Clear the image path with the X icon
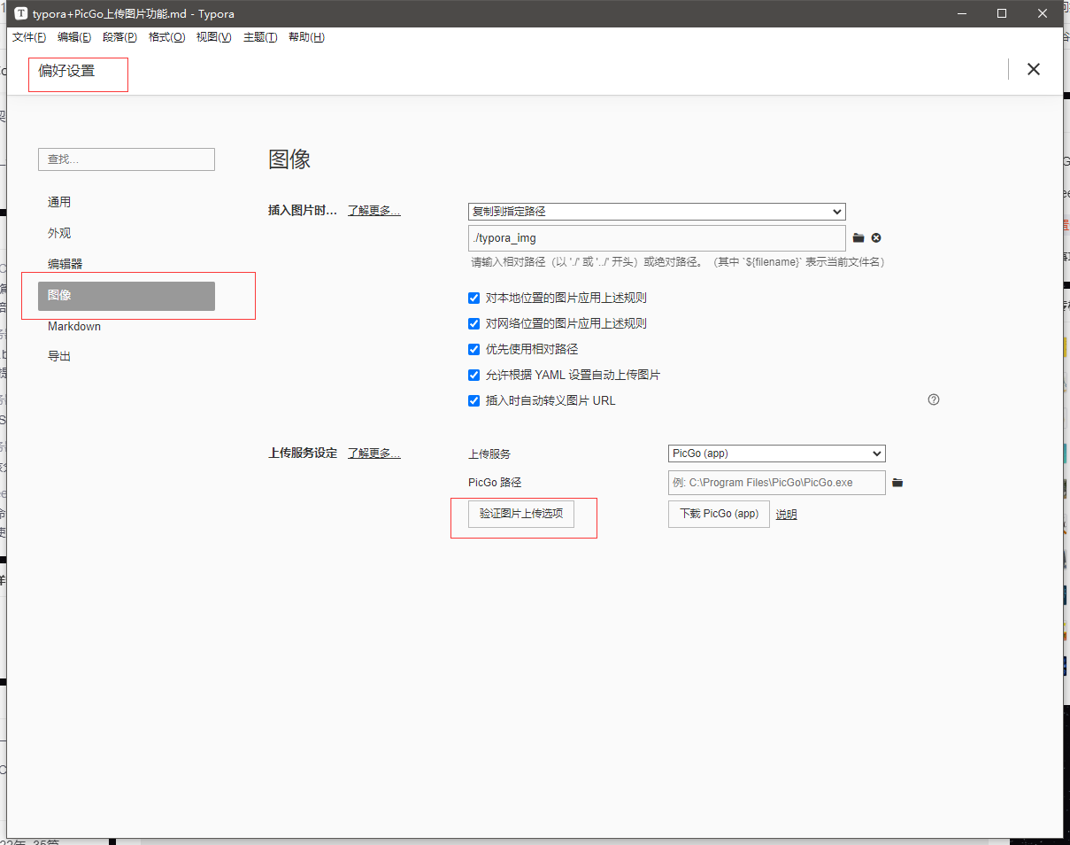The height and width of the screenshot is (845, 1070). [876, 237]
